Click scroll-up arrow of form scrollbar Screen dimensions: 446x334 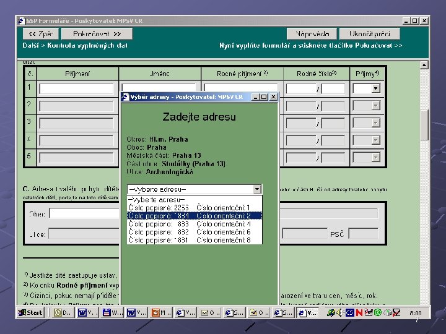(424, 65)
